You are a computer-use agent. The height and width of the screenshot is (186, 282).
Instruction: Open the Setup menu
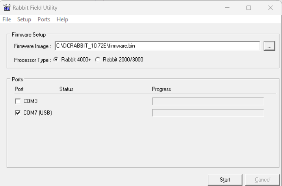(24, 19)
